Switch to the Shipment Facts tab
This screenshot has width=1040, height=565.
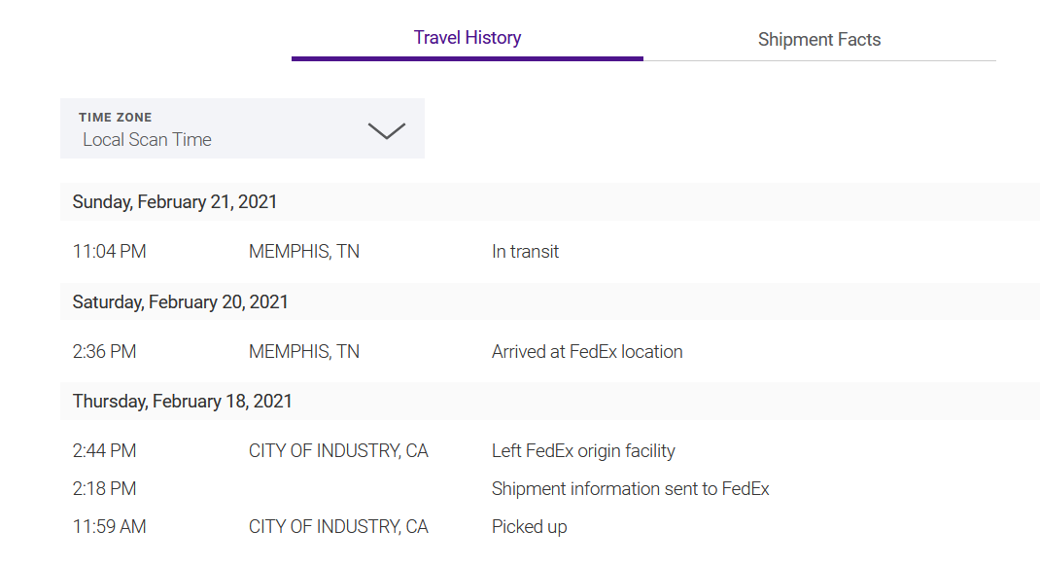click(819, 39)
